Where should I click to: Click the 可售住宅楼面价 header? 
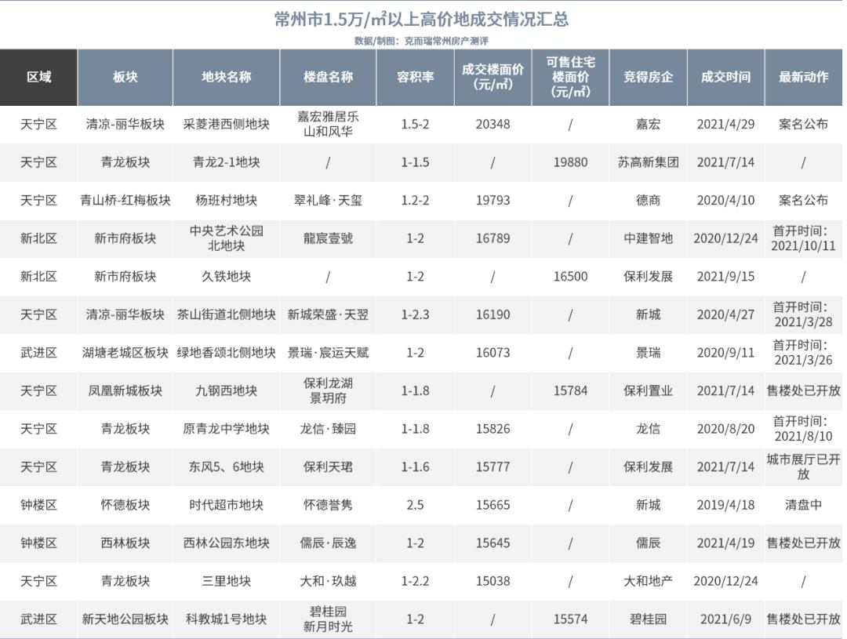pos(568,76)
